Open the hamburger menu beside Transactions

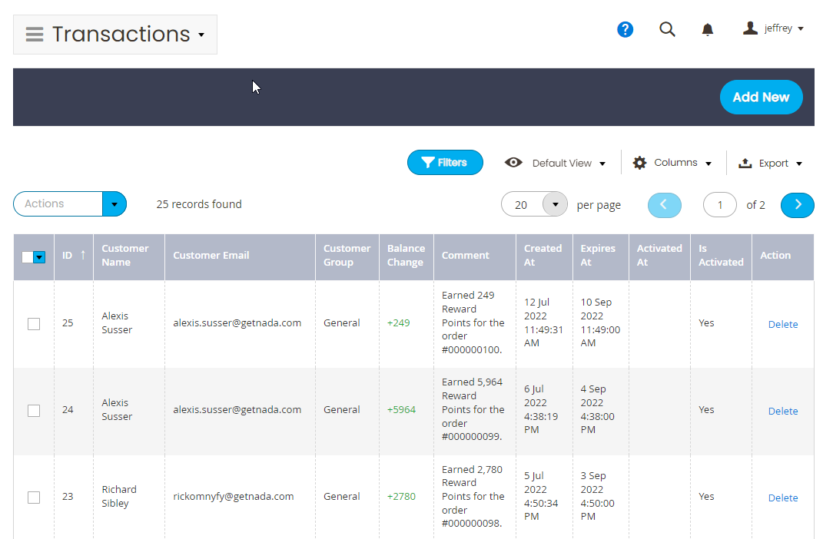[35, 34]
